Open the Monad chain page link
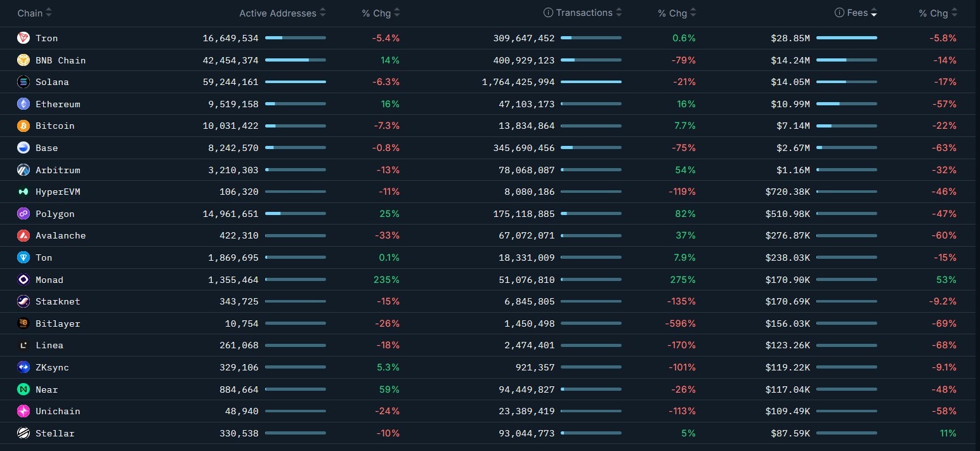This screenshot has height=451, width=980. [49, 280]
